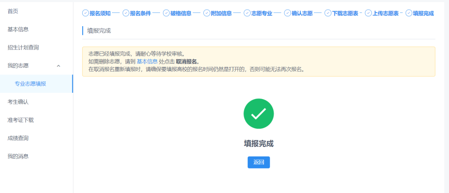Collapse the 我的志愿 menu chevron
The image size is (449, 193).
coord(59,66)
